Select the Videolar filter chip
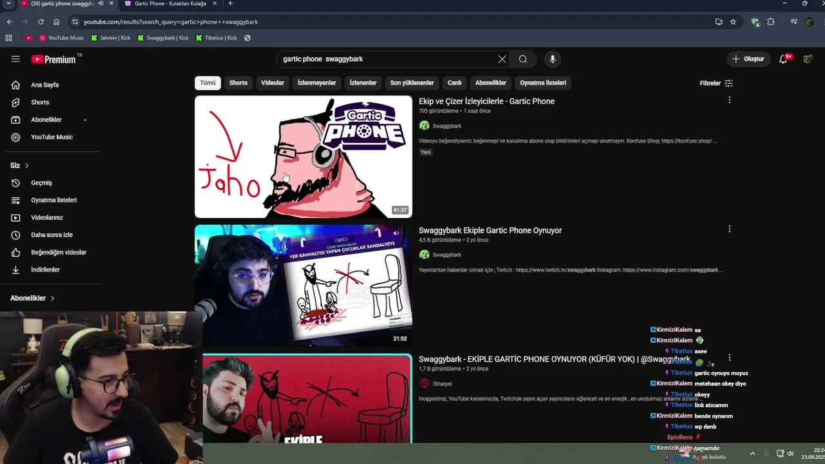The width and height of the screenshot is (825, 464). pyautogui.click(x=273, y=83)
